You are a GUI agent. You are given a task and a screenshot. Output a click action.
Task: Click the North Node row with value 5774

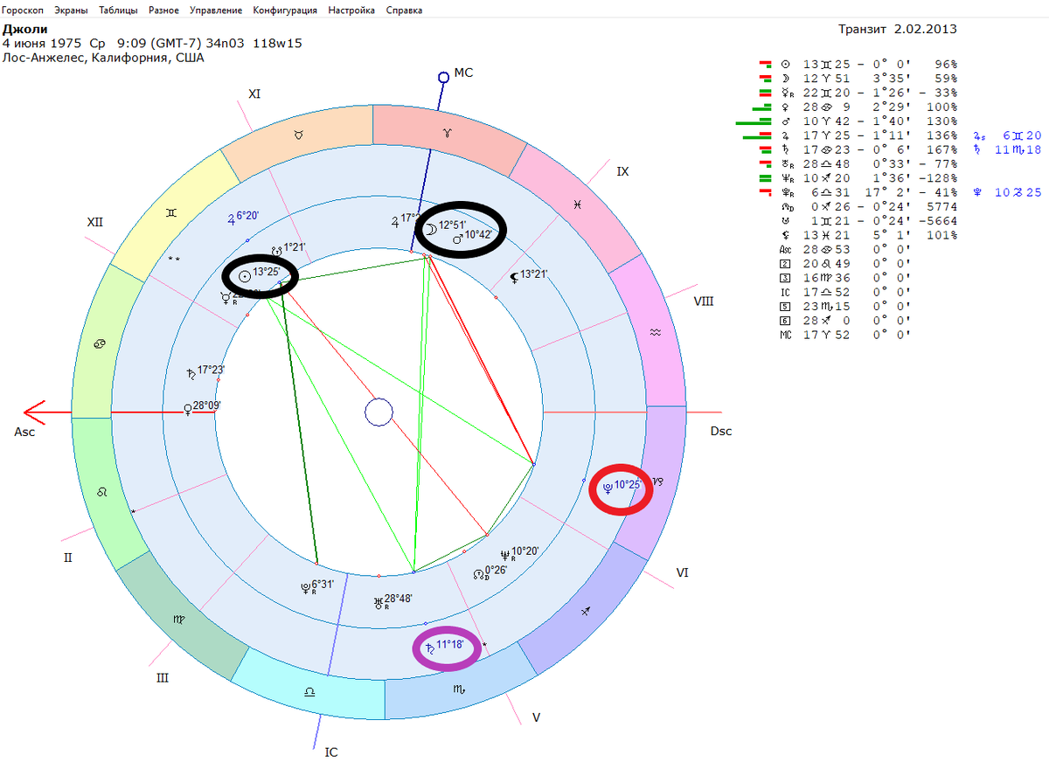pyautogui.click(x=870, y=207)
